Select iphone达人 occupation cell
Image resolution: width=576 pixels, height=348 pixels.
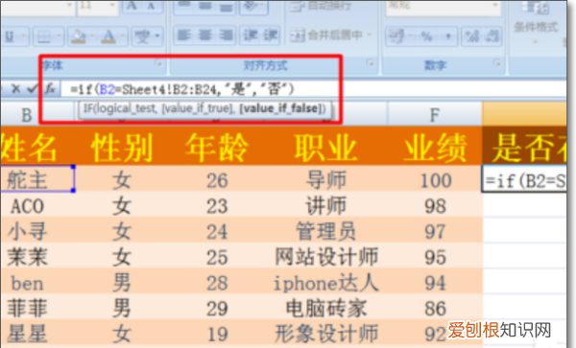[325, 282]
